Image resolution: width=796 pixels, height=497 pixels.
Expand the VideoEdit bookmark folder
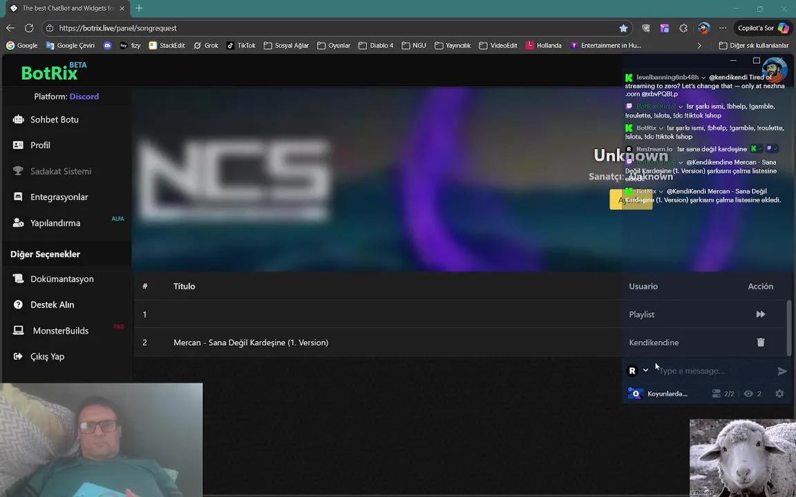click(x=497, y=45)
